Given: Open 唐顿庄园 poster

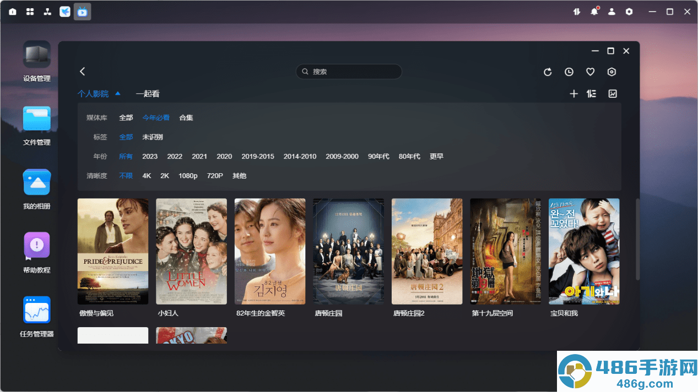Looking at the screenshot, I should pyautogui.click(x=348, y=251).
